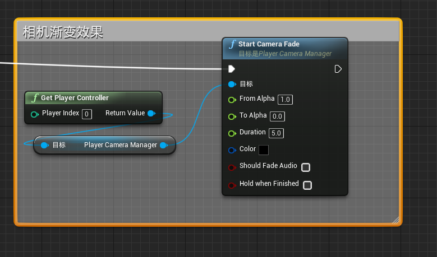
Task: Click the Start Camera Fade input execution pin
Action: (x=232, y=69)
